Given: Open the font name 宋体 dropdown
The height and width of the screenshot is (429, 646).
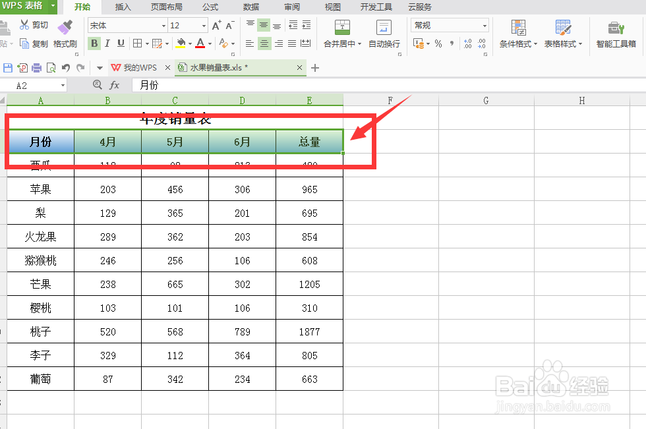Looking at the screenshot, I should (x=163, y=26).
